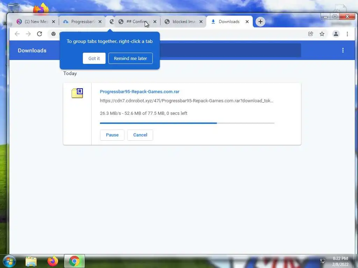Click the Downloads page title
The width and height of the screenshot is (358, 268).
click(32, 50)
